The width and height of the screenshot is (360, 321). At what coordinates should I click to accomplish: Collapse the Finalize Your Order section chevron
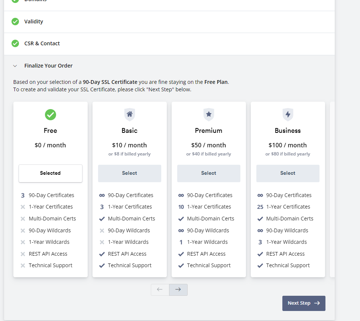[x=15, y=66]
